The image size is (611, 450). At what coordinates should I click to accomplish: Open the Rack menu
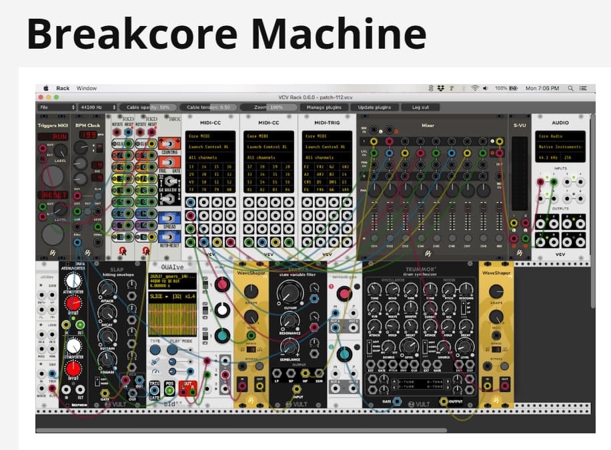[63, 88]
